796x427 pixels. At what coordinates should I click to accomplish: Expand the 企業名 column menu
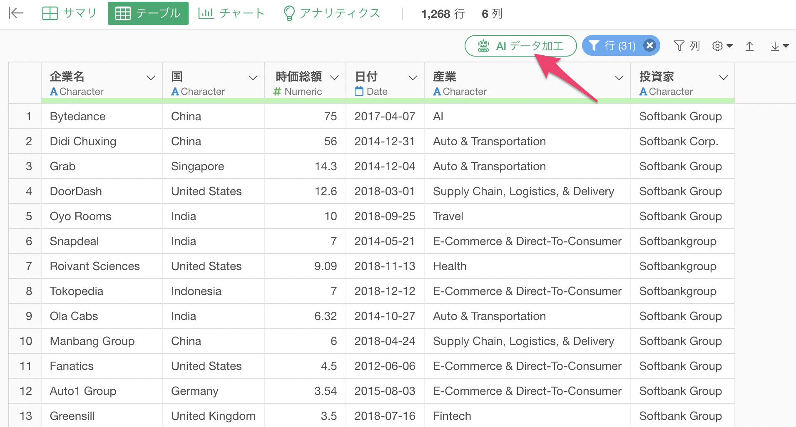click(x=151, y=78)
